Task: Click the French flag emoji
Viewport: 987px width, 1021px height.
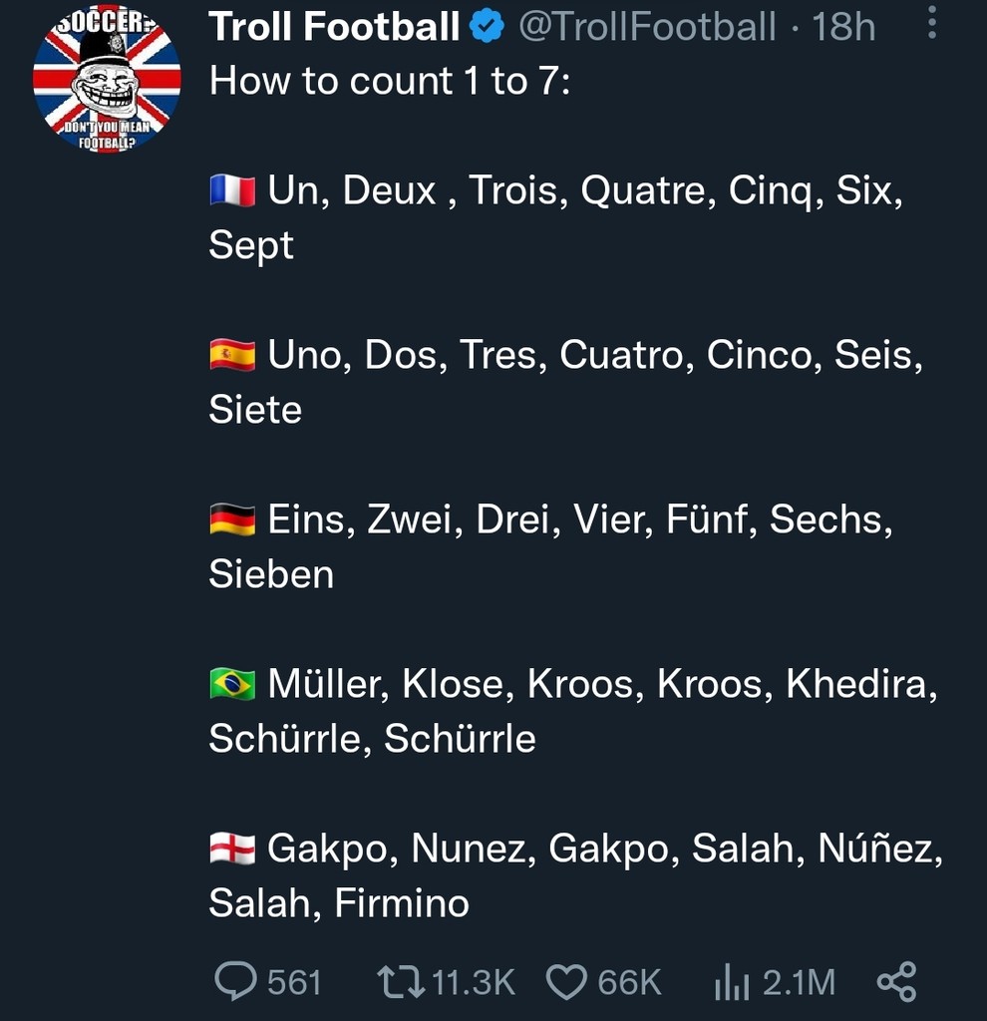Action: coord(232,189)
